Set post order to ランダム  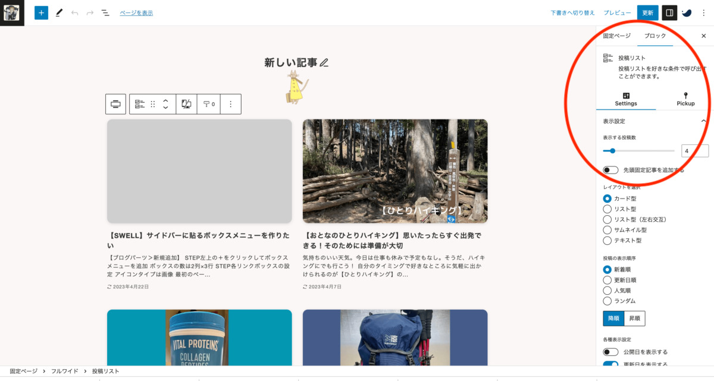coord(607,301)
